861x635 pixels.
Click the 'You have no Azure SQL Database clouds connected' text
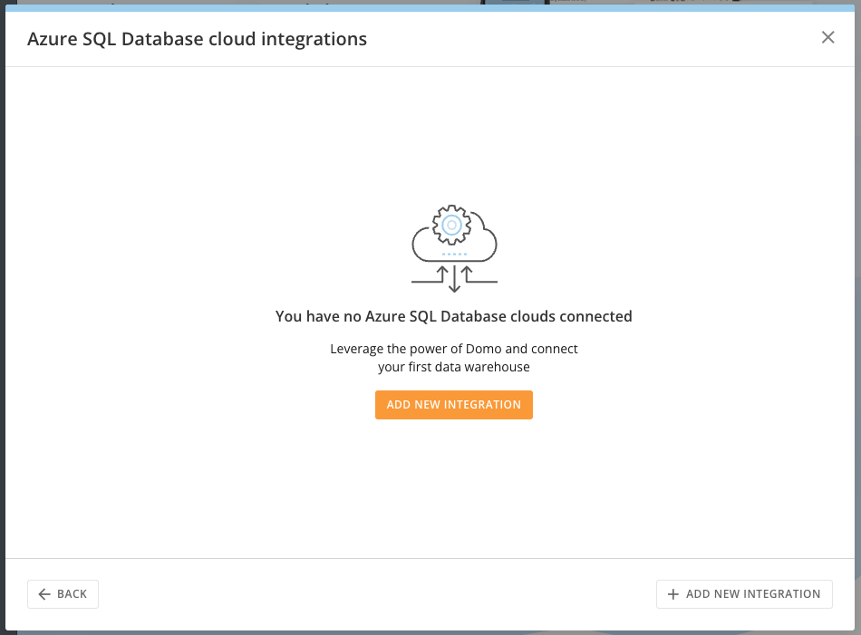pos(453,316)
